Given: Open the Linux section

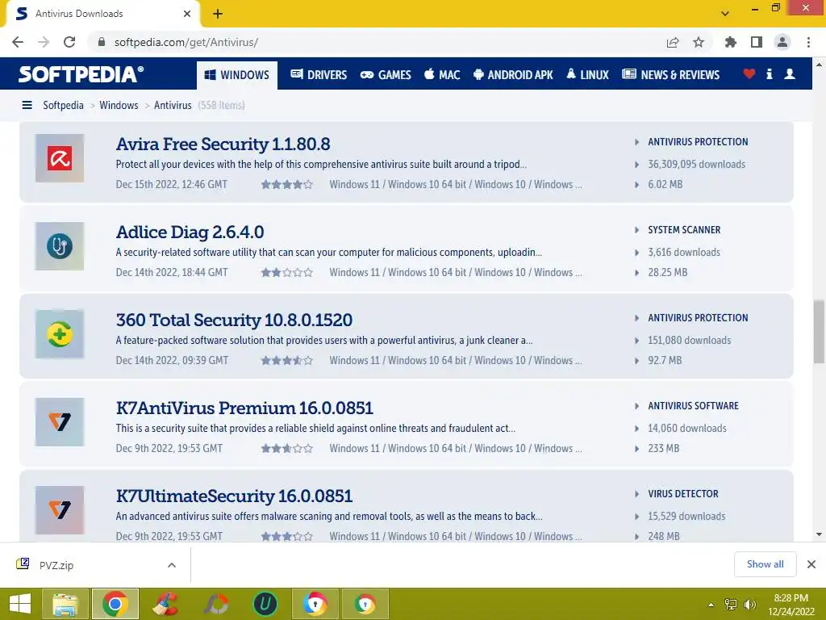Looking at the screenshot, I should pos(588,75).
